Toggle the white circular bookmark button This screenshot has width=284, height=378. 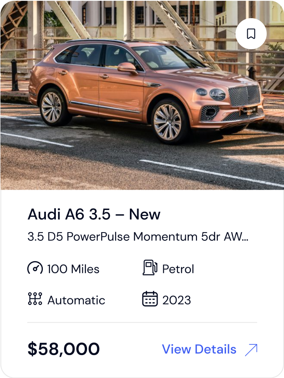tap(251, 34)
